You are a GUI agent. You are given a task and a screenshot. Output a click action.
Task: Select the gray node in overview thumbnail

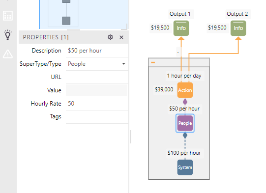[x=66, y=21]
